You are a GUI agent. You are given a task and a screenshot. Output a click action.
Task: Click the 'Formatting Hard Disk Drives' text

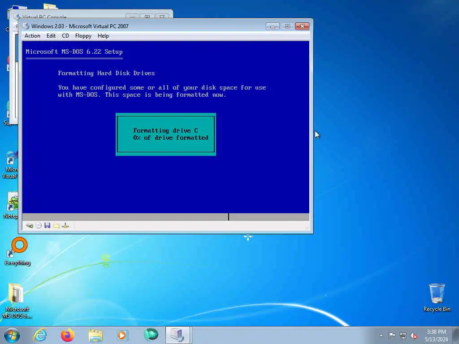(x=106, y=73)
